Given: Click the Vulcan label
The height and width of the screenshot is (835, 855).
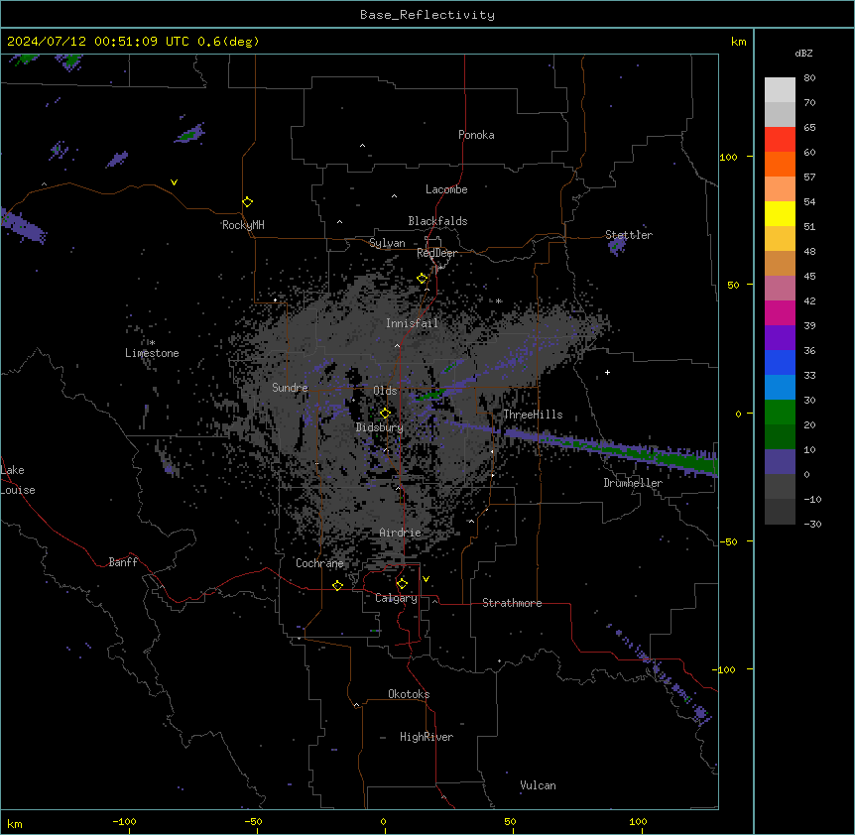Looking at the screenshot, I should tap(539, 785).
